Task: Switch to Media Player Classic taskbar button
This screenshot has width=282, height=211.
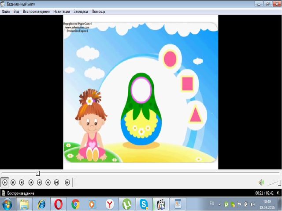Action: pyautogui.click(x=161, y=204)
